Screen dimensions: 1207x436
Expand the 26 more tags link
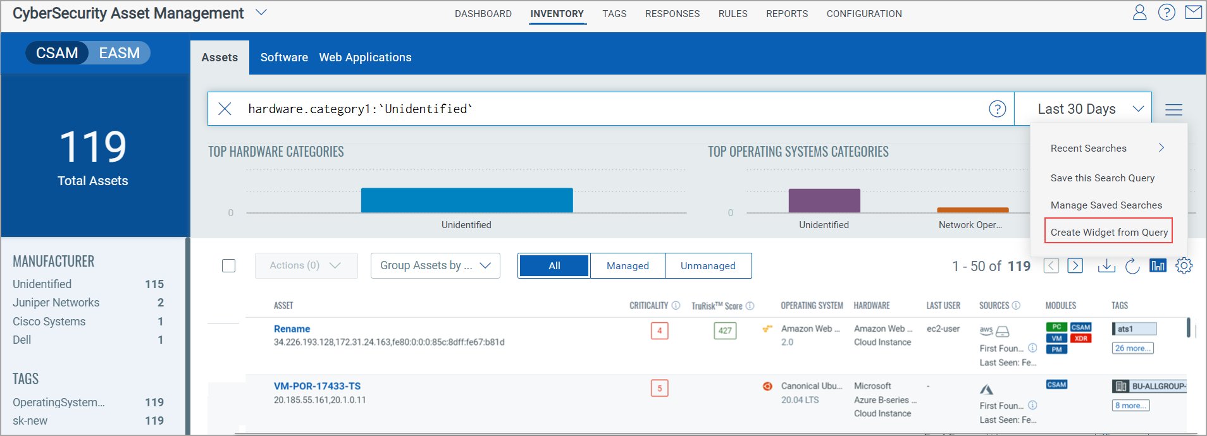[1132, 348]
